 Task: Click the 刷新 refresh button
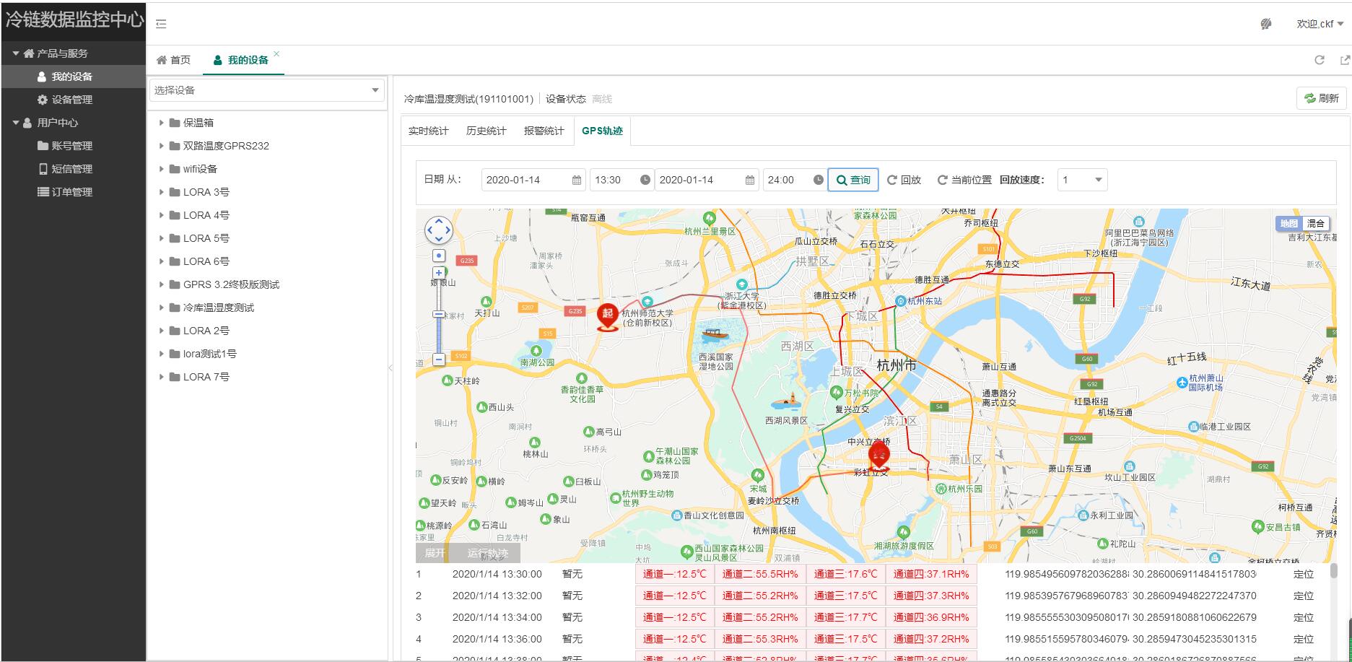[1320, 97]
